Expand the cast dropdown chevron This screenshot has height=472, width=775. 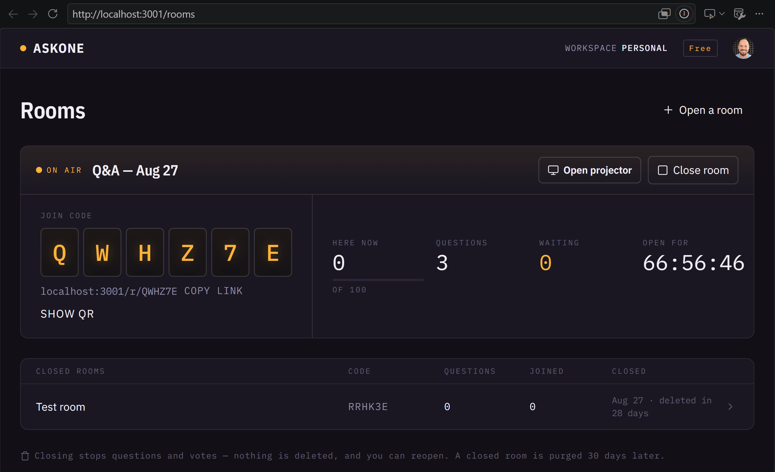722,14
